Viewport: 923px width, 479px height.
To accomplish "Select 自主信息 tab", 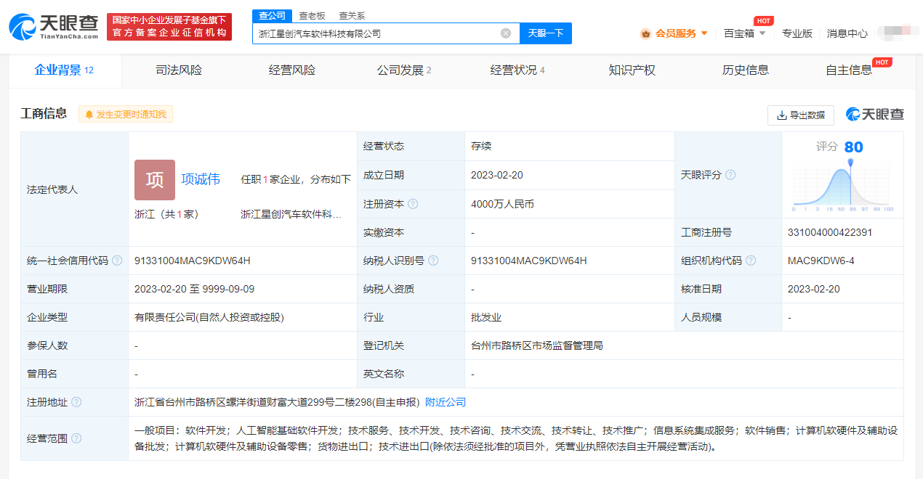I will pyautogui.click(x=849, y=70).
